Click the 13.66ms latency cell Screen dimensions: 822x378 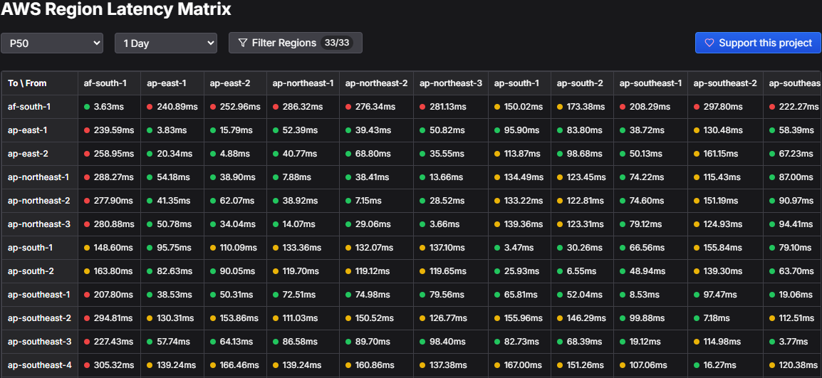point(451,177)
